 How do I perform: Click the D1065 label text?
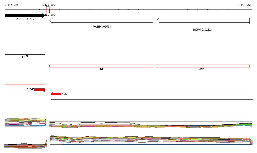point(30,89)
